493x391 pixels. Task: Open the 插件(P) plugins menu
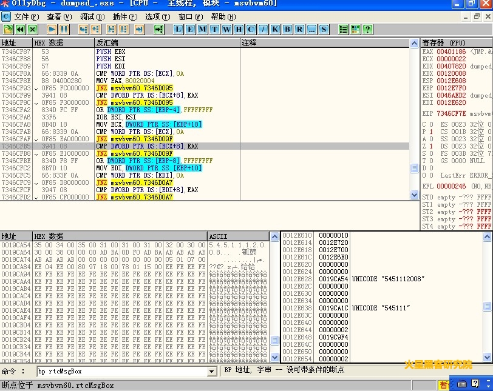[124, 16]
